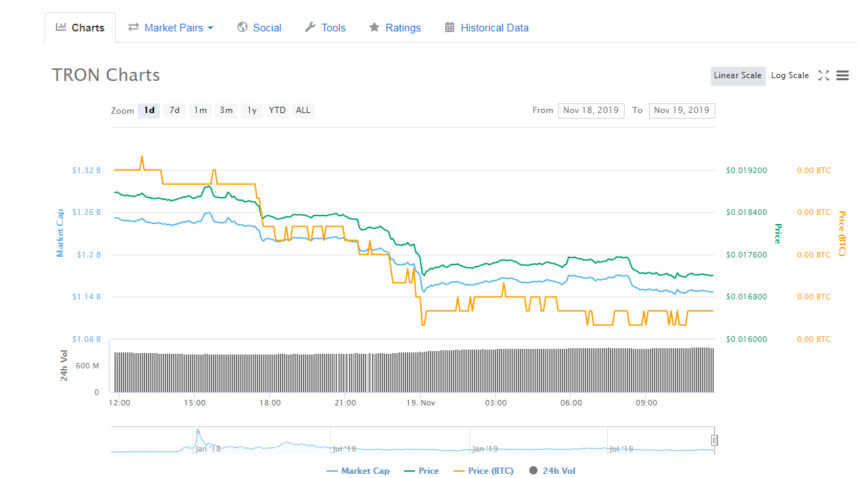Click the star icon beside Ratings
Viewport: 859px width, 478px height.
[x=374, y=28]
